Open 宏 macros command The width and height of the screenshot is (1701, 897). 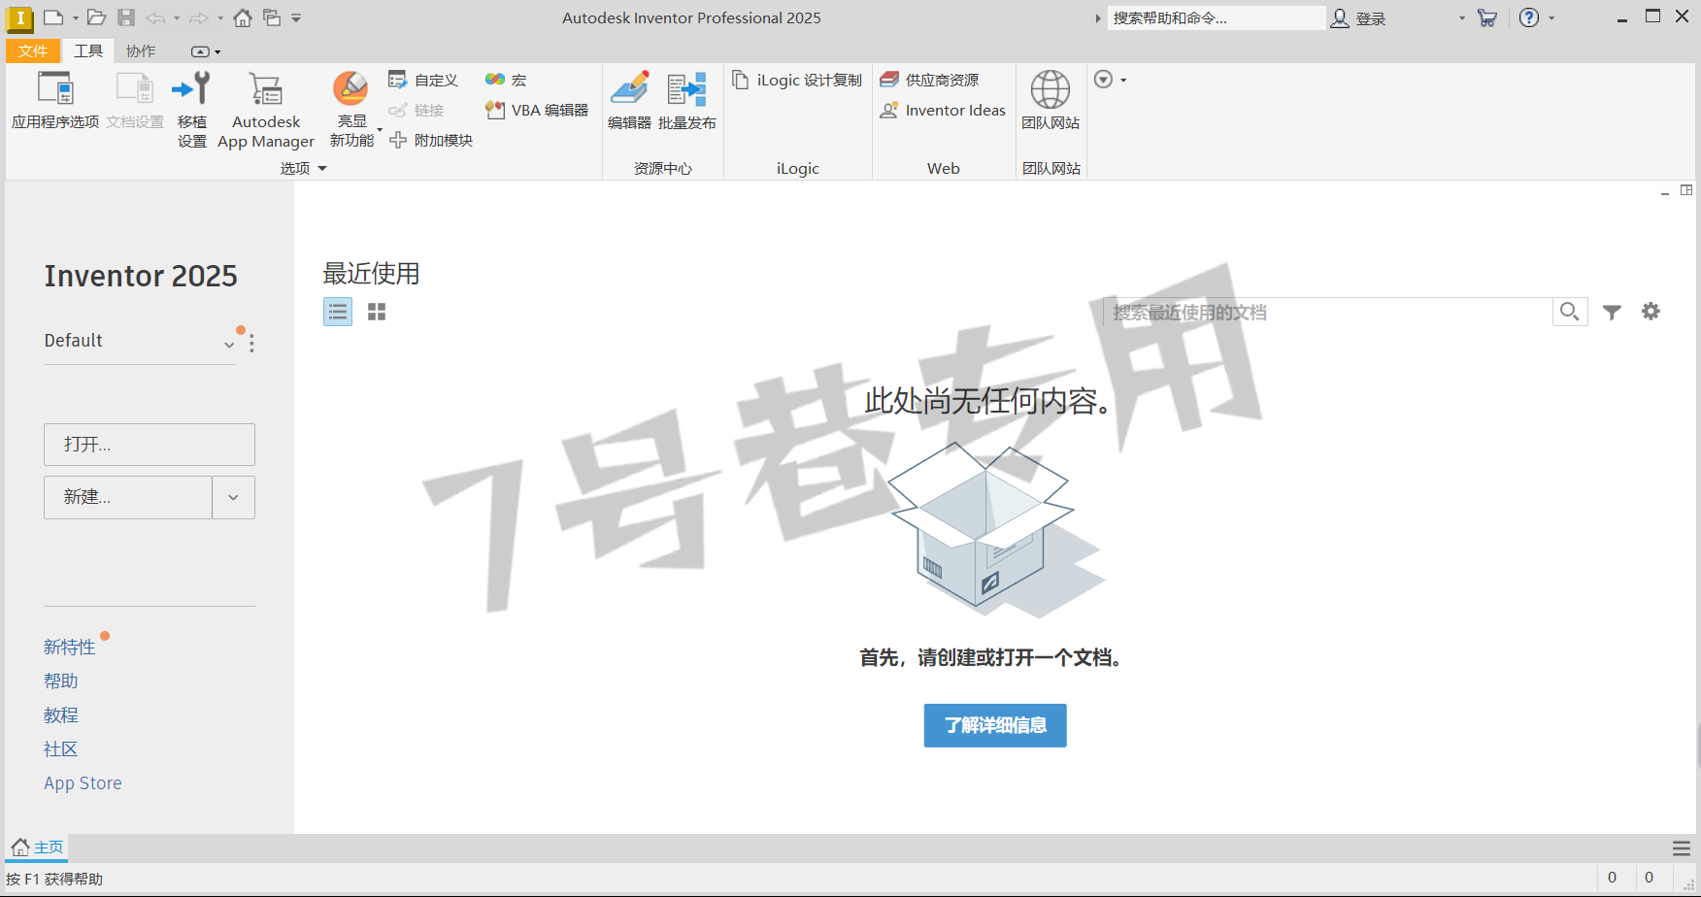pos(506,80)
